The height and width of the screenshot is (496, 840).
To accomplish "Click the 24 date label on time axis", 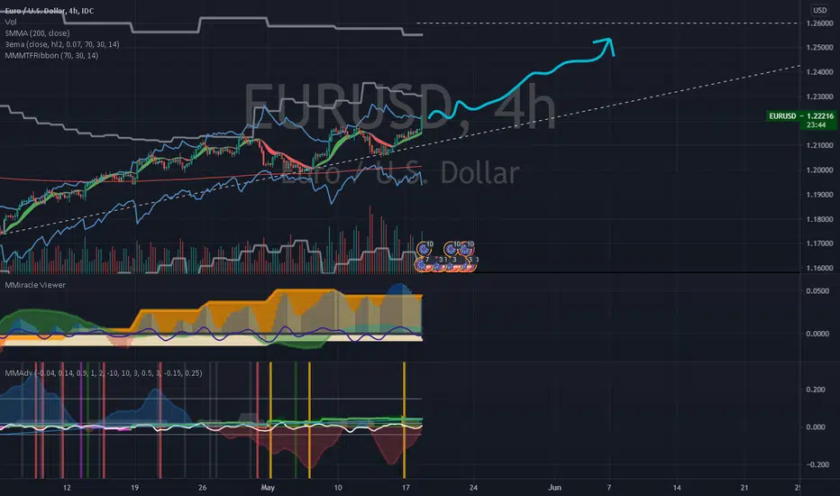I will 473,487.
